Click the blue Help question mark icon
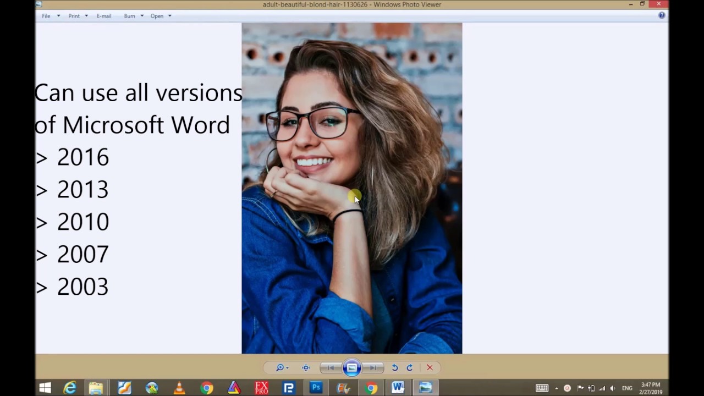Image resolution: width=704 pixels, height=396 pixels. (662, 15)
